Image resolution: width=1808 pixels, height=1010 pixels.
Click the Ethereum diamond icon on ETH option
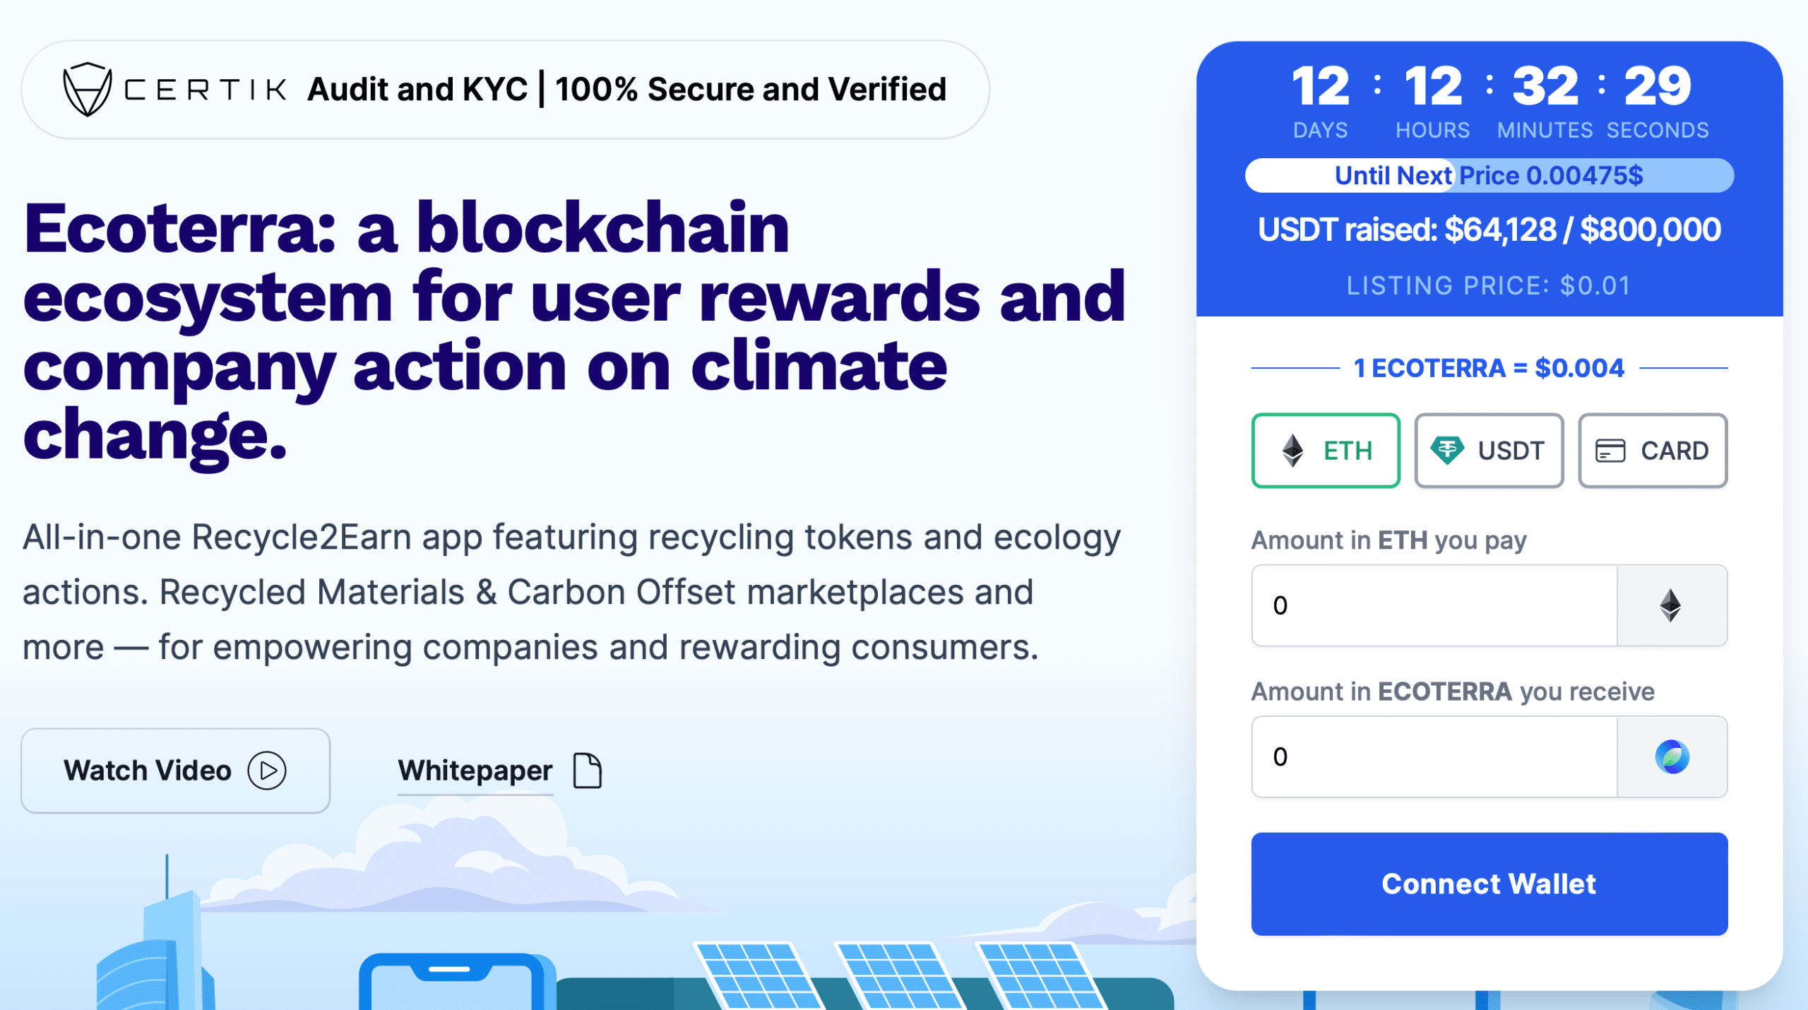[1292, 451]
